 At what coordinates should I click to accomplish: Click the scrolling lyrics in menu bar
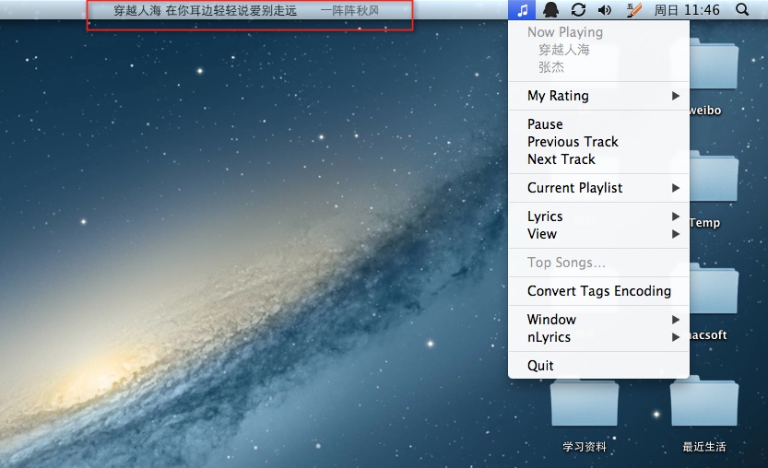(246, 11)
